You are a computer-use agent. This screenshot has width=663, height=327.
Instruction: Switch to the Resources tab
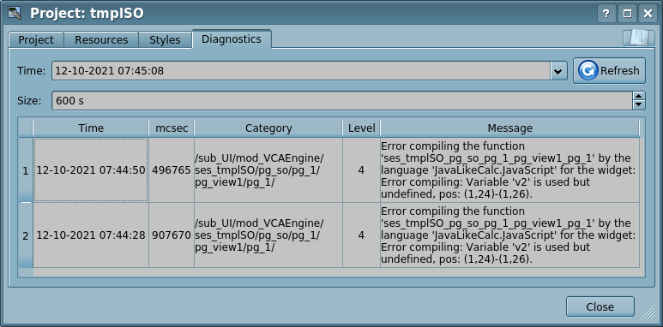(x=101, y=40)
